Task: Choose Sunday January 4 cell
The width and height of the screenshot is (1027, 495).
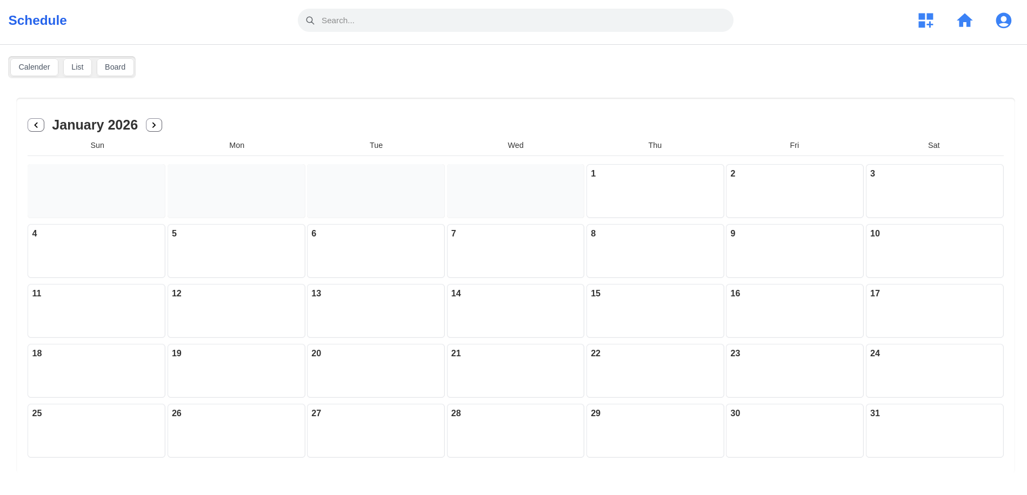Action: (96, 251)
